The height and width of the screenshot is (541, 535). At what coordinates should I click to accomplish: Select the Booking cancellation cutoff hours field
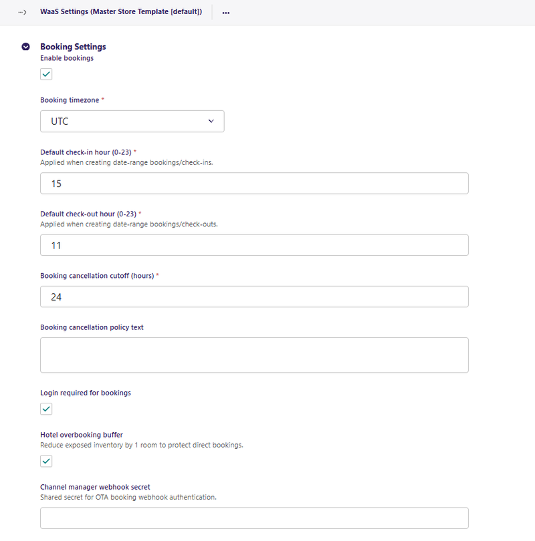[254, 297]
